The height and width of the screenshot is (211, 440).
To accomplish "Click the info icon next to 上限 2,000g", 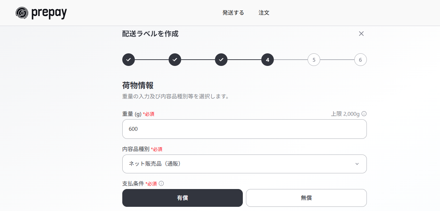I will click(364, 114).
